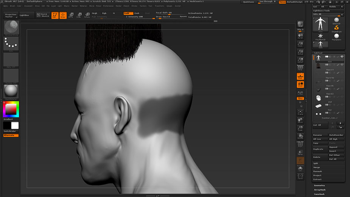
Task: Select the Draw mode icon
Action: 63,16
